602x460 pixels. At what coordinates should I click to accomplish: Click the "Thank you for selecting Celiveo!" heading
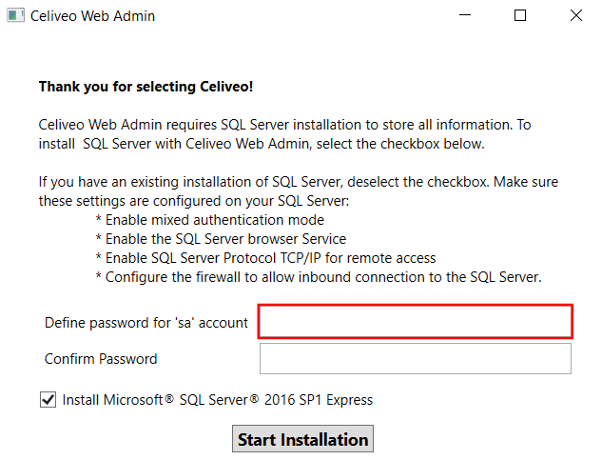point(146,87)
